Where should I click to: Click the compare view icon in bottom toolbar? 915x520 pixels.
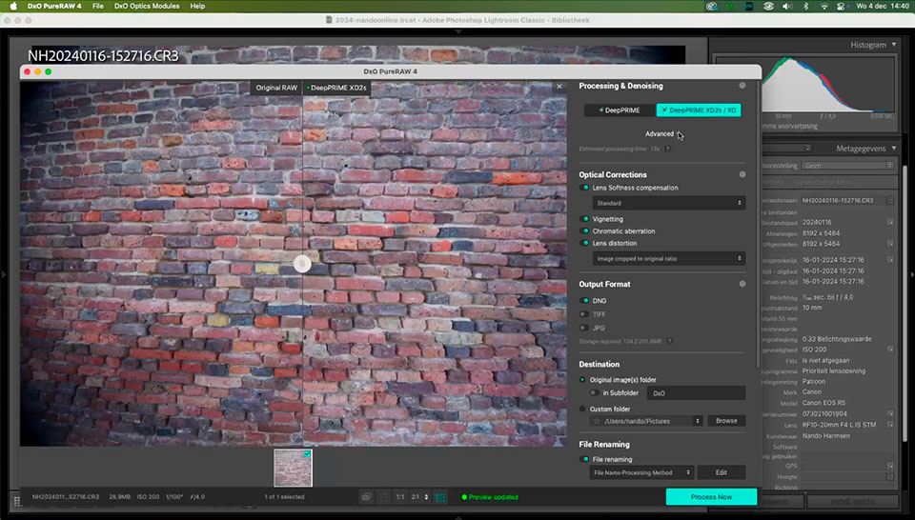pyautogui.click(x=366, y=497)
